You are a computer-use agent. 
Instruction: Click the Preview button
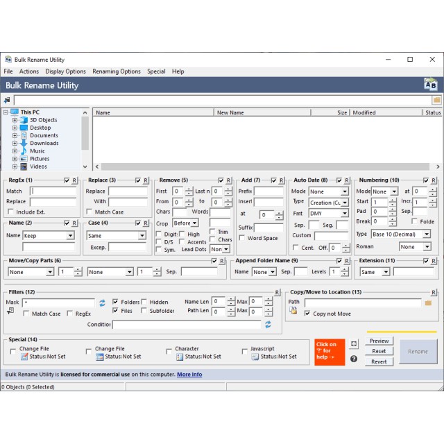[x=379, y=341]
